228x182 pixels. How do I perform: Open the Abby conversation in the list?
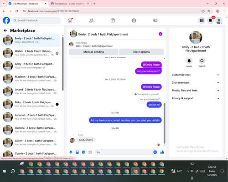point(31,66)
